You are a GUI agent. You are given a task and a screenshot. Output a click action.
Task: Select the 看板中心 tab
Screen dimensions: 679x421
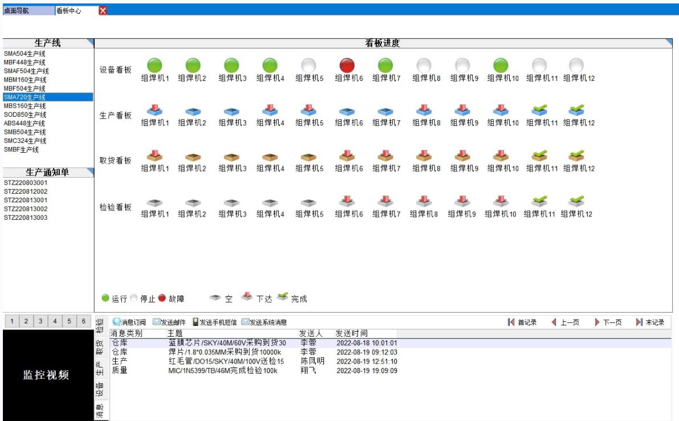pos(71,10)
